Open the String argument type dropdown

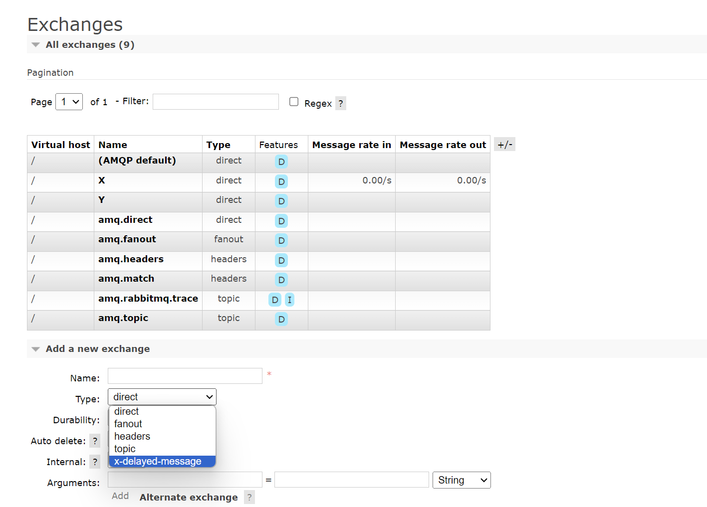pyautogui.click(x=462, y=480)
